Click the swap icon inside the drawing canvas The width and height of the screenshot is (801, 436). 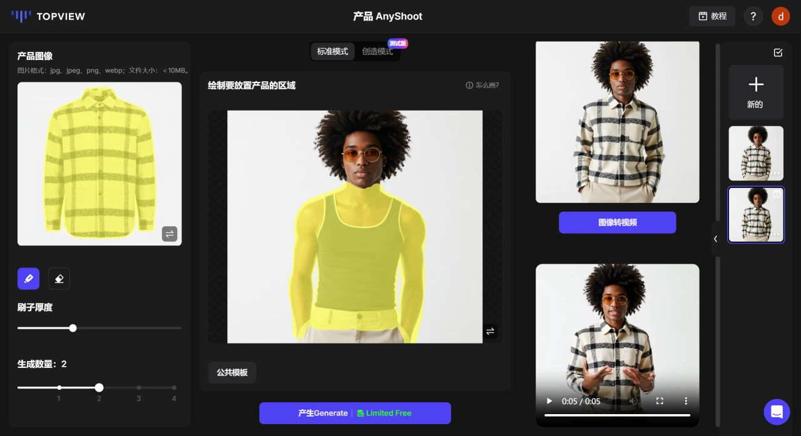click(490, 332)
